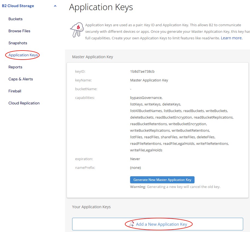
Task: Click the 'writeBucketReplications, writeBucketRetentions,' capabilities line
Action: tap(170, 131)
